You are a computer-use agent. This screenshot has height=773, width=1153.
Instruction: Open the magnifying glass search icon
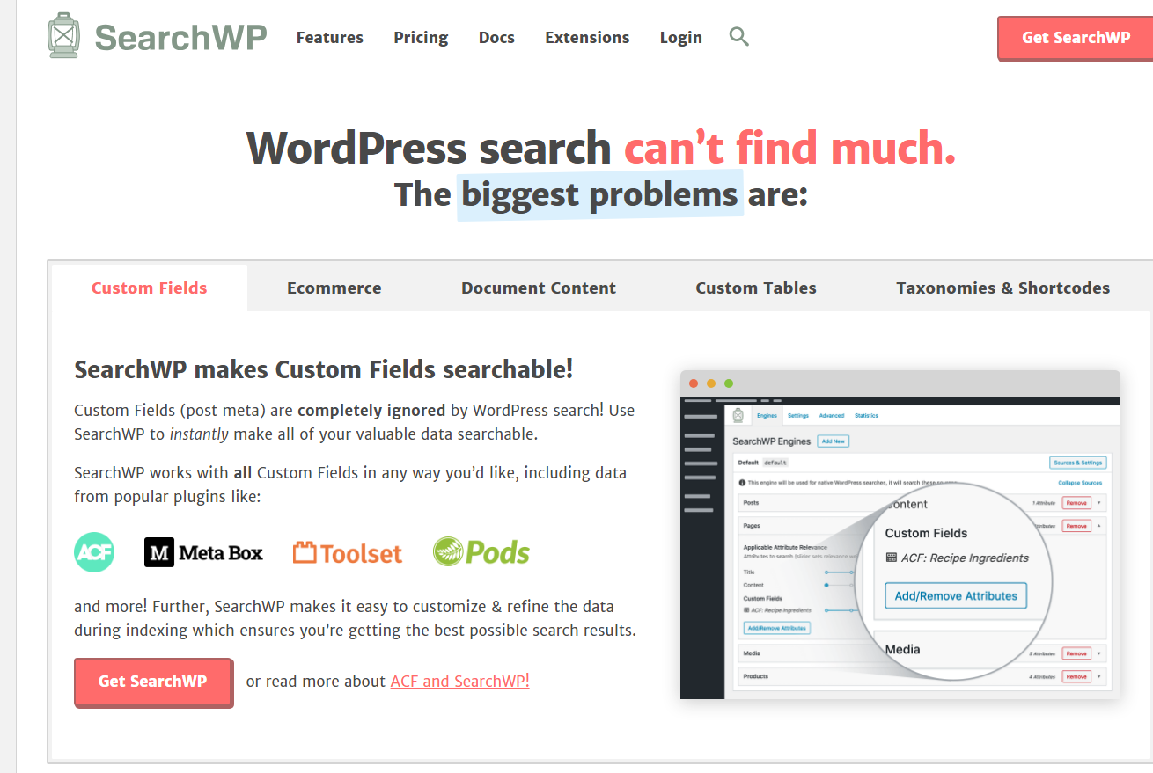tap(739, 37)
